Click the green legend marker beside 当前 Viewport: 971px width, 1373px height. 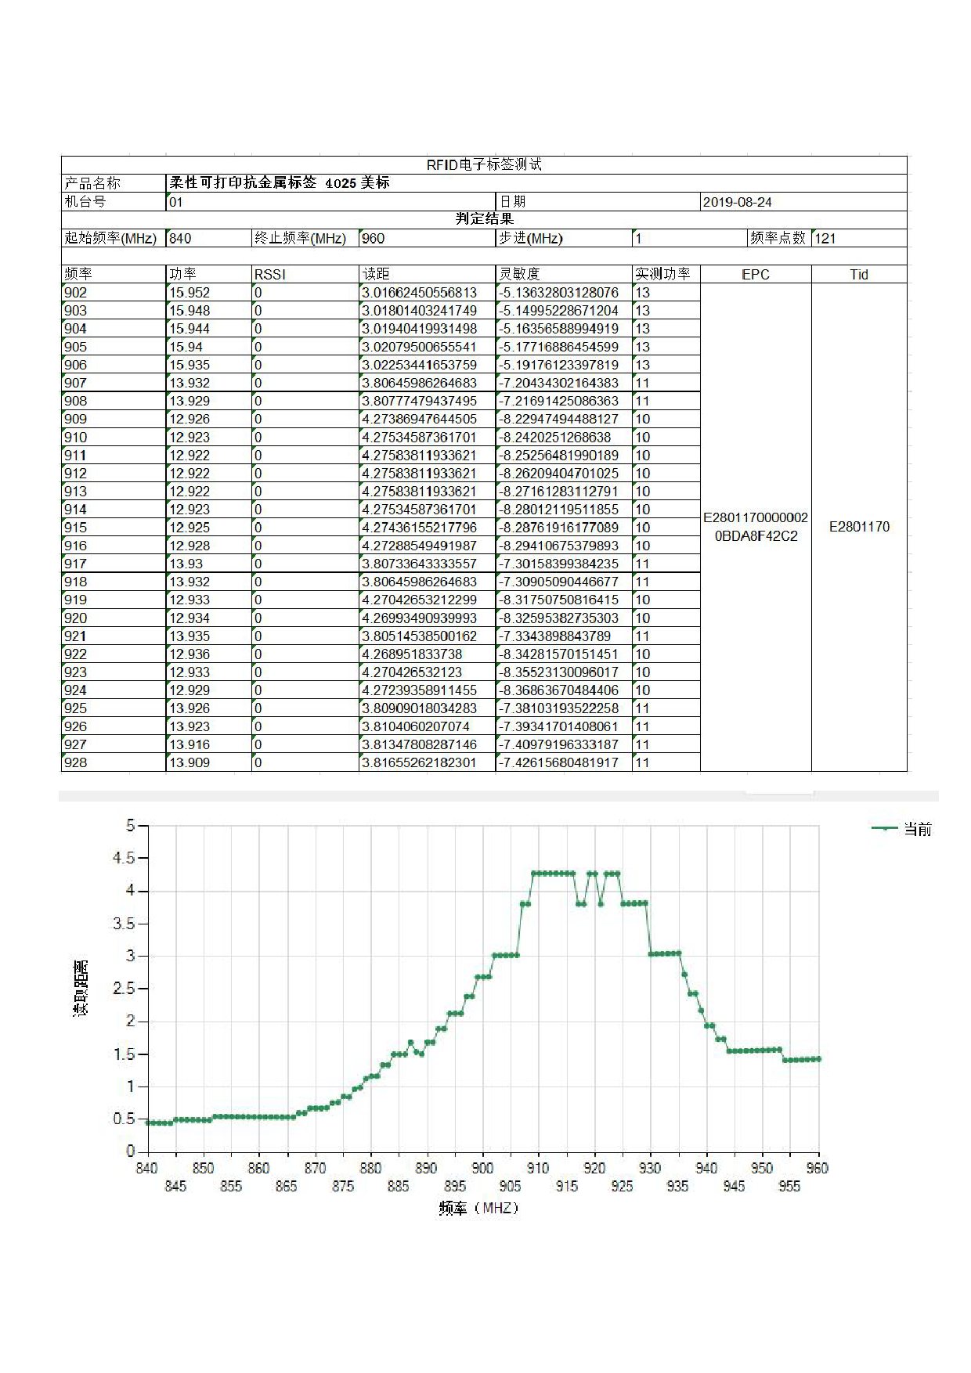click(885, 828)
